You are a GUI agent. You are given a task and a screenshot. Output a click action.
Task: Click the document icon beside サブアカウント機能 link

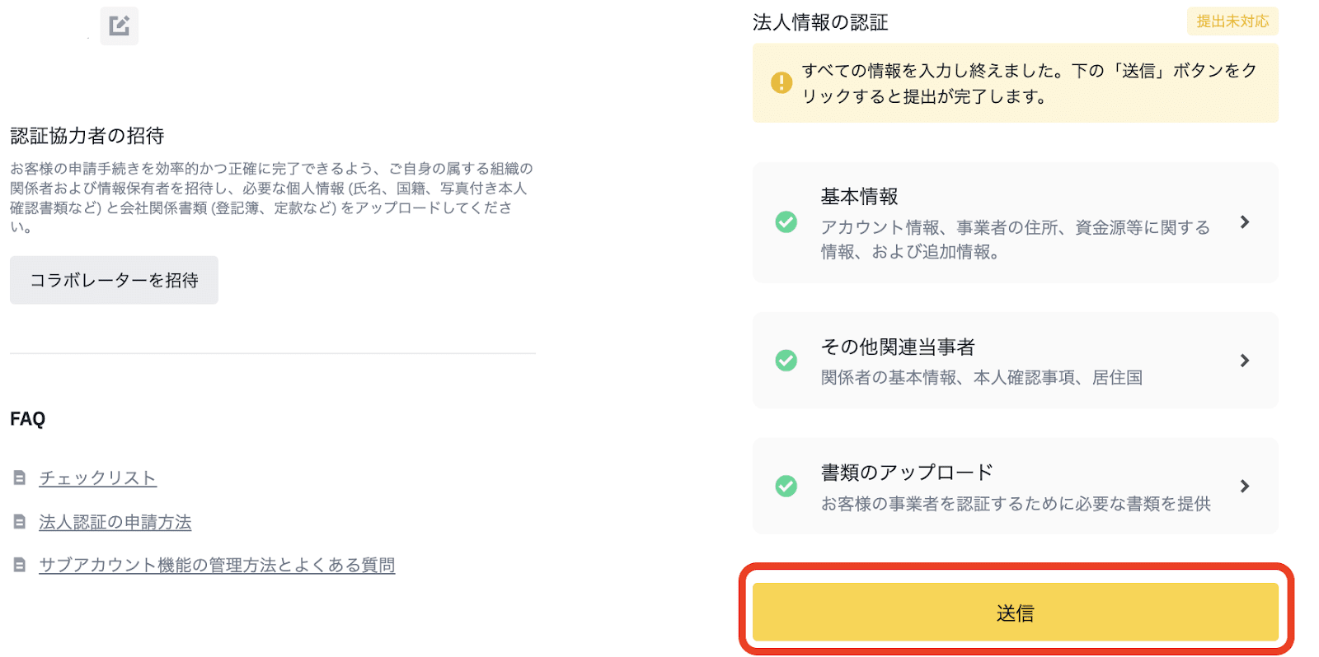click(20, 565)
